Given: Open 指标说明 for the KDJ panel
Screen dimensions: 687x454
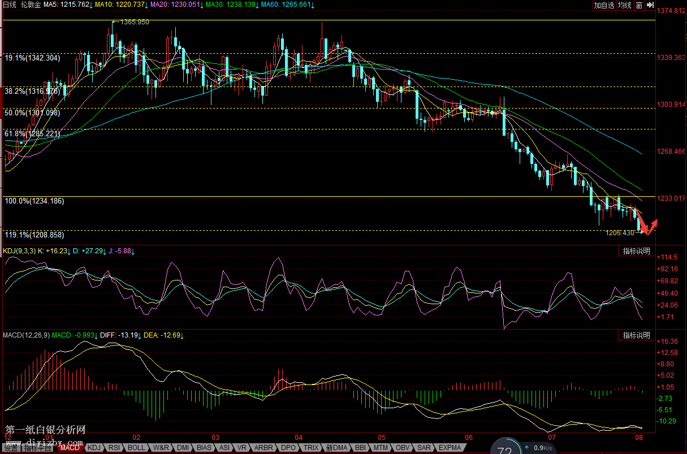Looking at the screenshot, I should pos(636,251).
